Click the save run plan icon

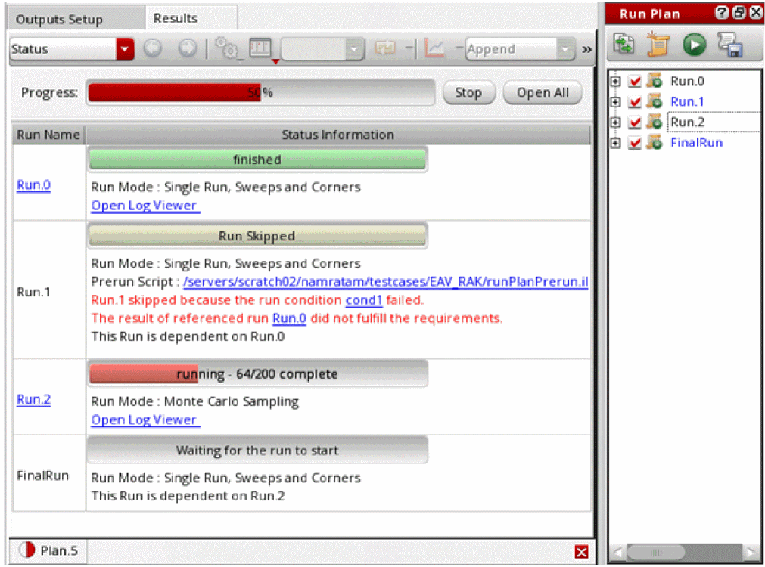pyautogui.click(x=729, y=45)
